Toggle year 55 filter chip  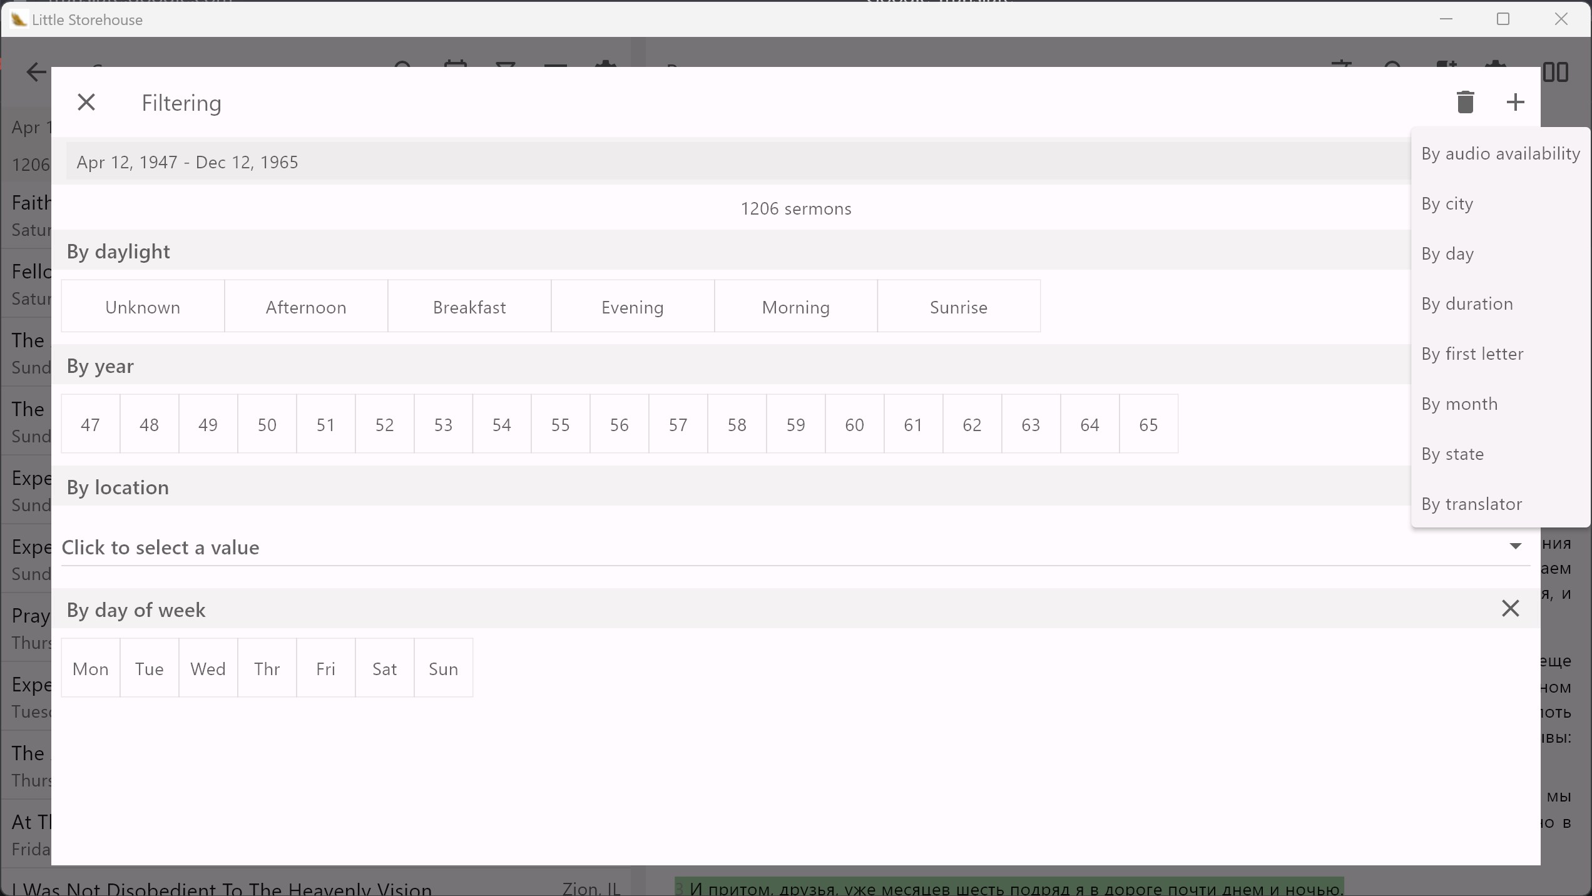coord(560,424)
